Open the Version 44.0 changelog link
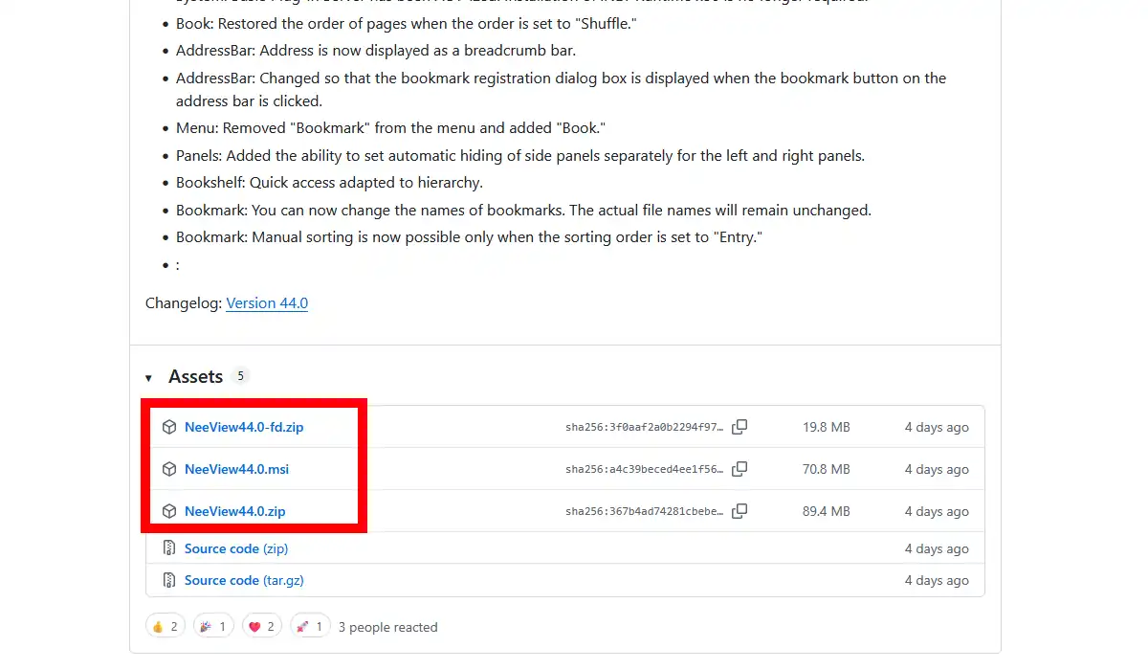Image resolution: width=1148 pixels, height=670 pixels. point(267,303)
